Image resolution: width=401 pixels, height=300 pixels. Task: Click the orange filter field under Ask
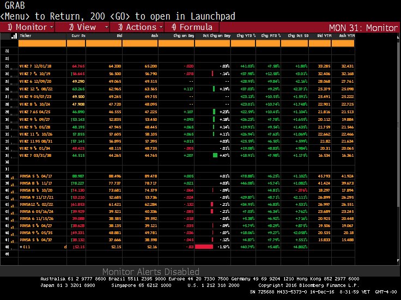click(x=140, y=44)
